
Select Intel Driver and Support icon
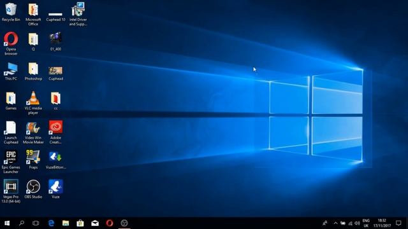78,14
